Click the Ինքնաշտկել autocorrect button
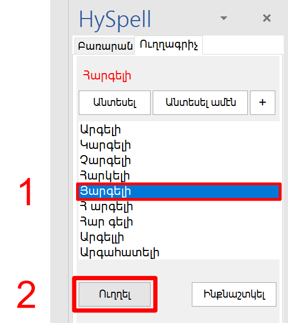Image resolution: width=288 pixels, height=323 pixels. point(234,294)
